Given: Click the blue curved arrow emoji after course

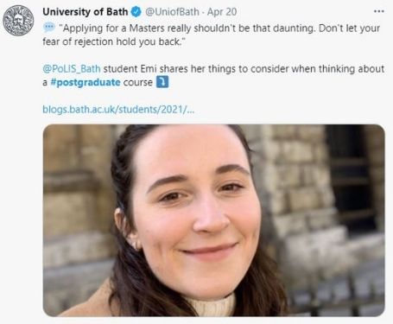Looking at the screenshot, I should tap(162, 82).
